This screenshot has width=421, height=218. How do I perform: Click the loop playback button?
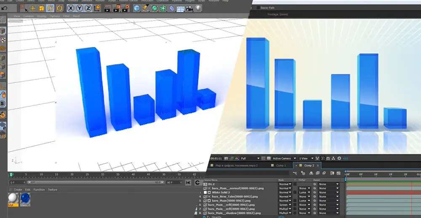(x=197, y=183)
